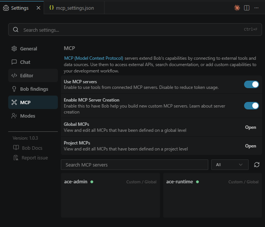This screenshot has height=227, width=265.
Task: Click the JSON braces icon on mcp_settings tab
Action: 52,7
